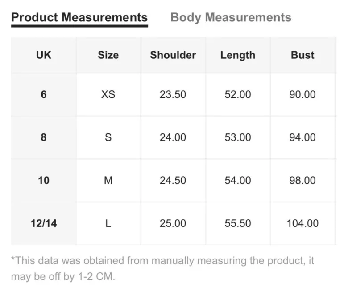Select the Product Measurements tab
This screenshot has width=348, height=287.
(x=79, y=18)
